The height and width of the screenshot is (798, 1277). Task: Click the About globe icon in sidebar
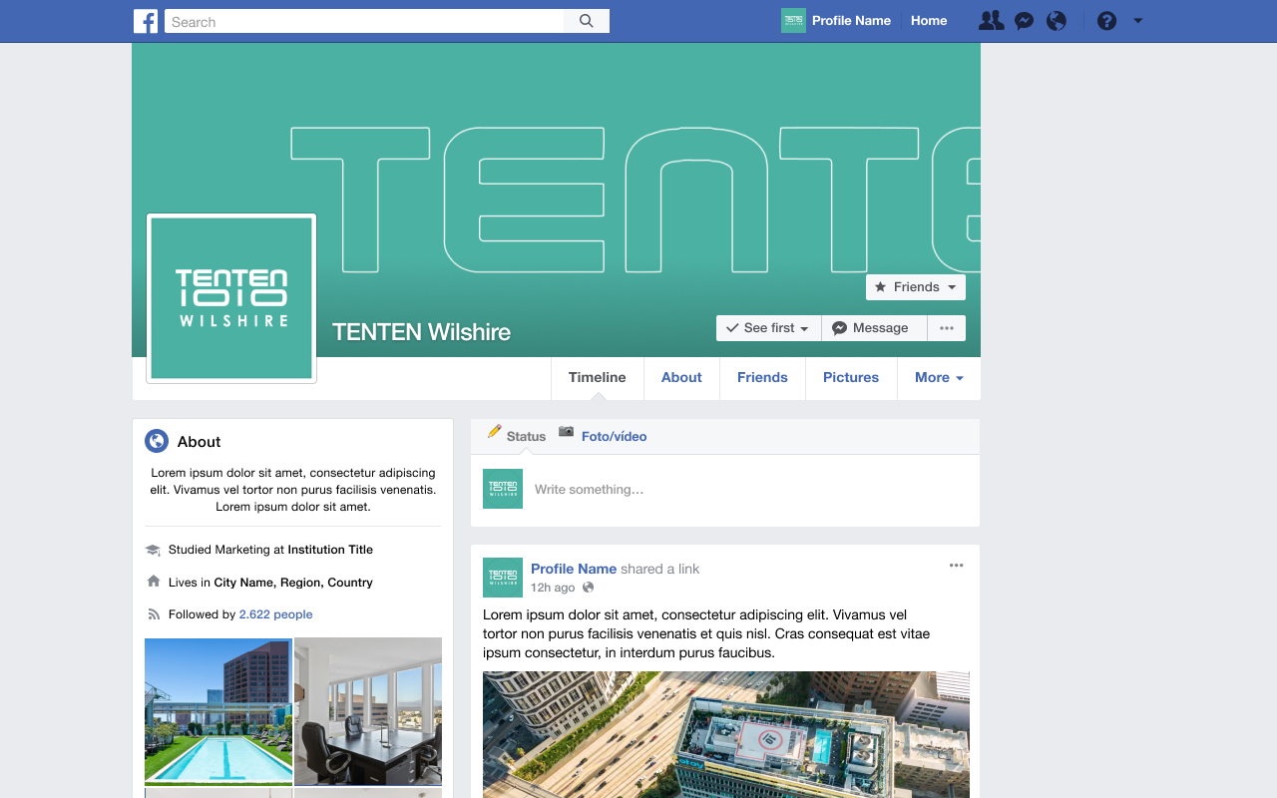click(157, 441)
